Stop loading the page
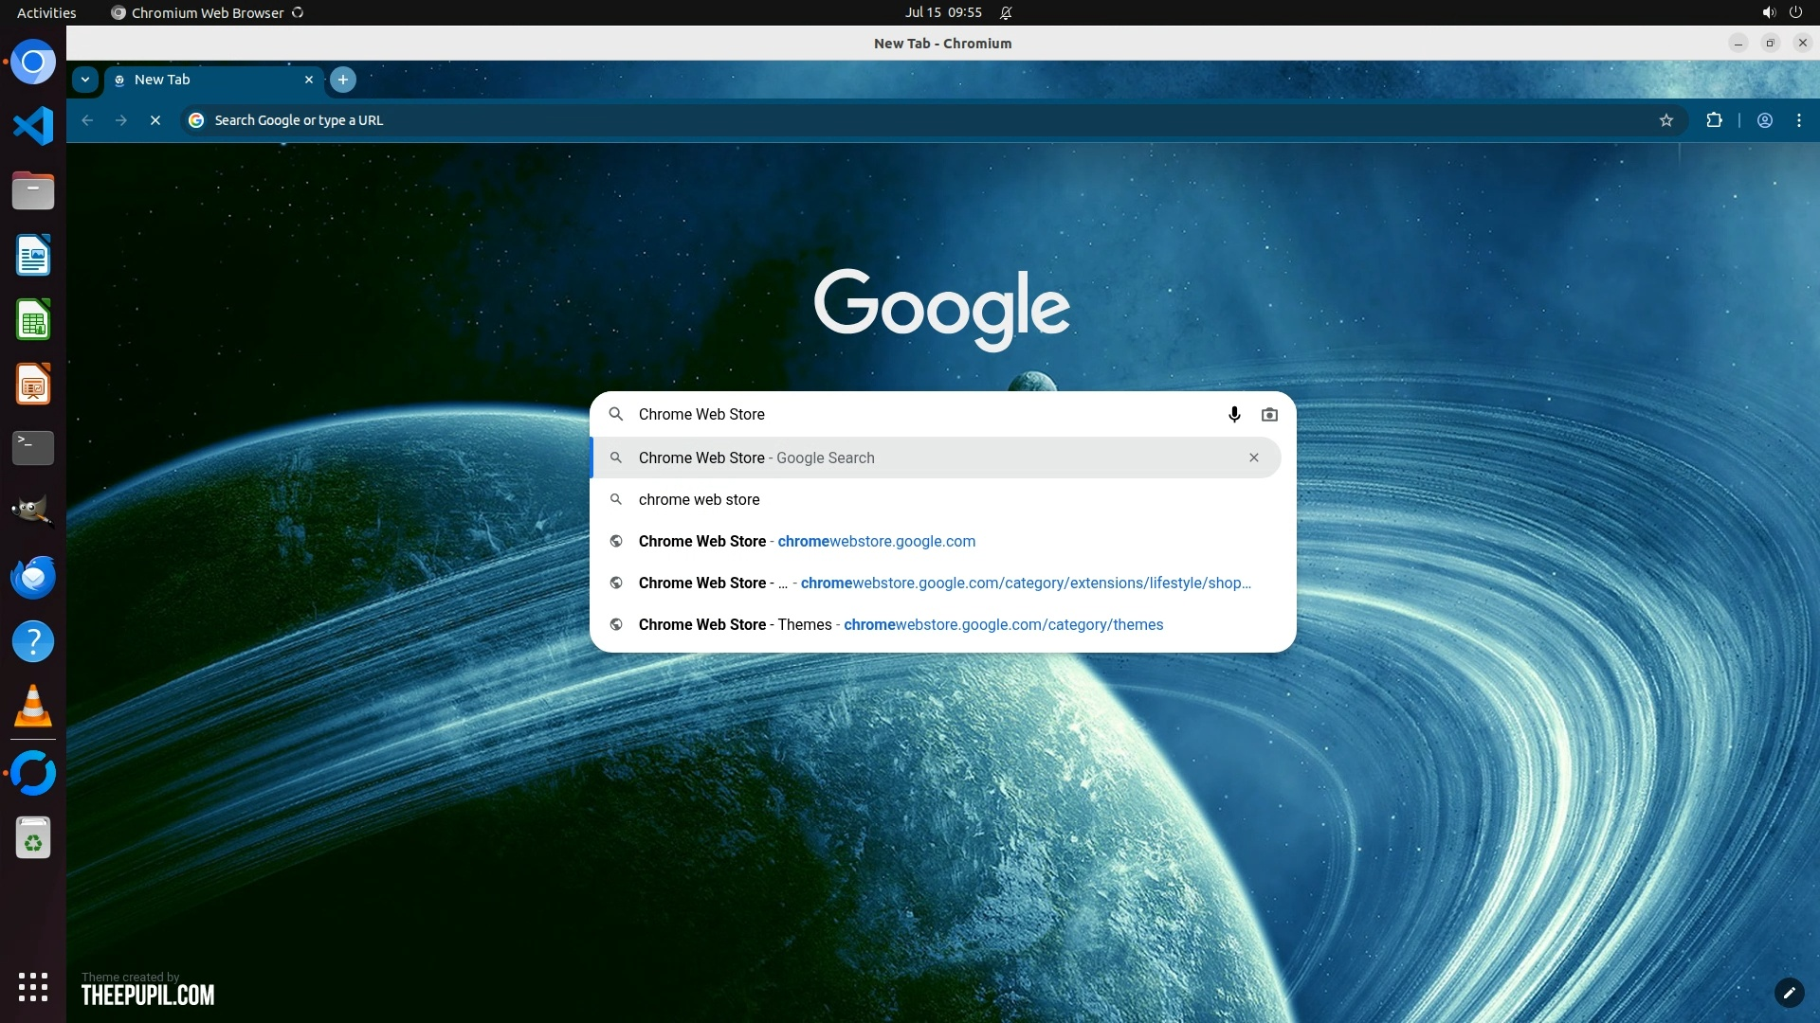 [x=155, y=120]
